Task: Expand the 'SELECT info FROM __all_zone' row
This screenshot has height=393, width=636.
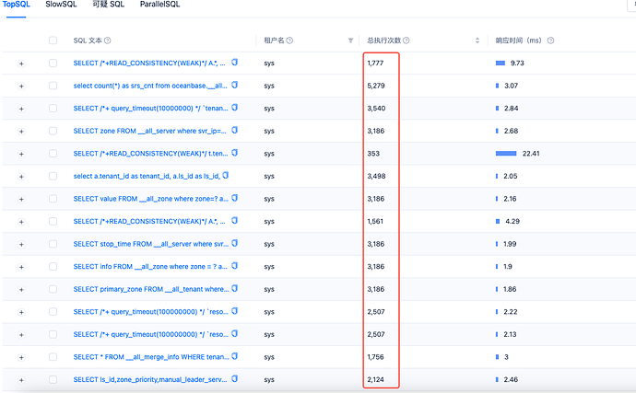Action: [21, 267]
